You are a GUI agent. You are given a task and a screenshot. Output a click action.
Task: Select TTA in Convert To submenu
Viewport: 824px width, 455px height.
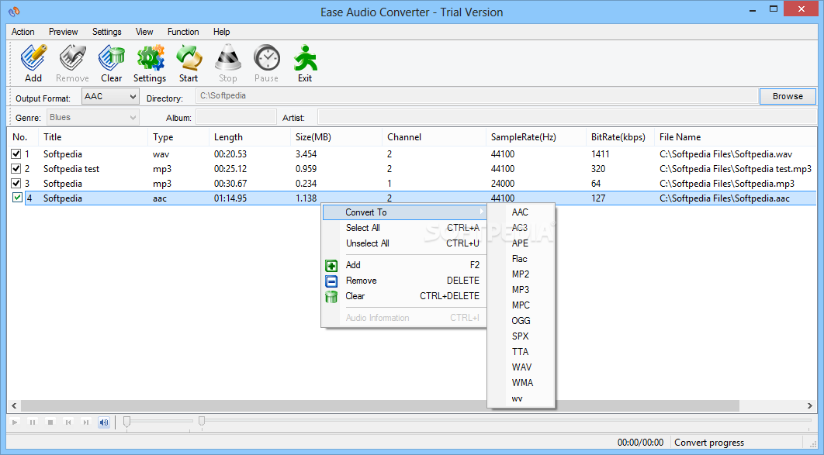tap(521, 352)
